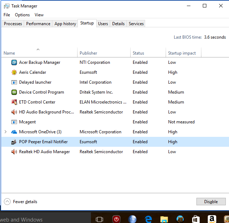Click the Medium impact cell for ETD Control Center
This screenshot has height=223, width=229.
click(x=176, y=102)
